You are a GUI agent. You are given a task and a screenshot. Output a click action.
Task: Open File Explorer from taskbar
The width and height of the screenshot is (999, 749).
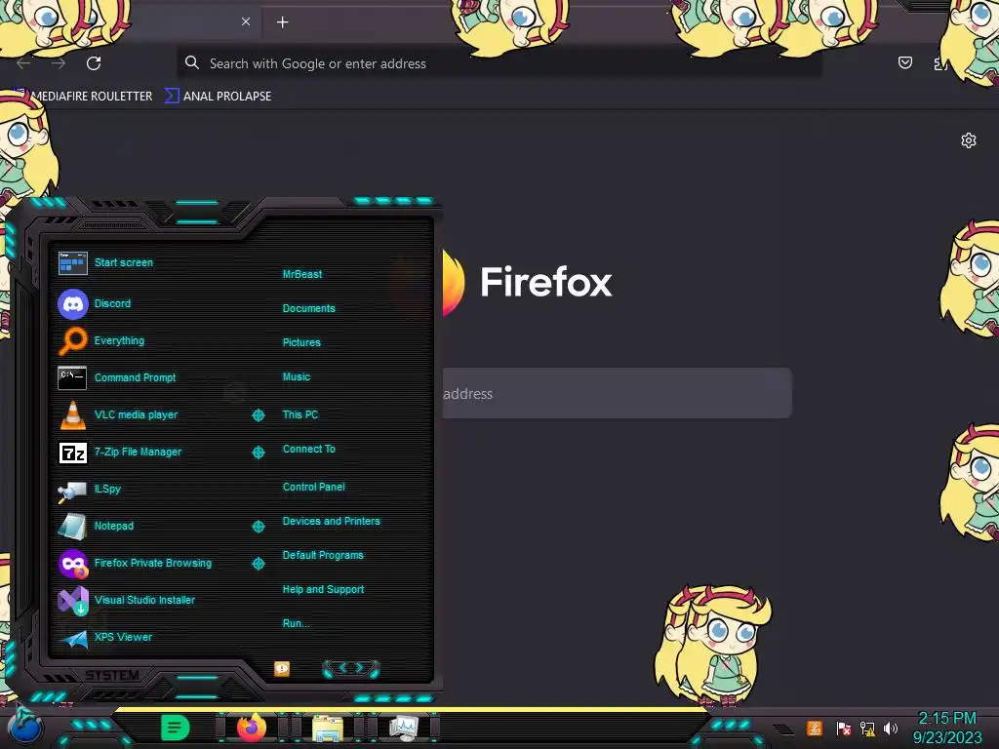coord(328,728)
